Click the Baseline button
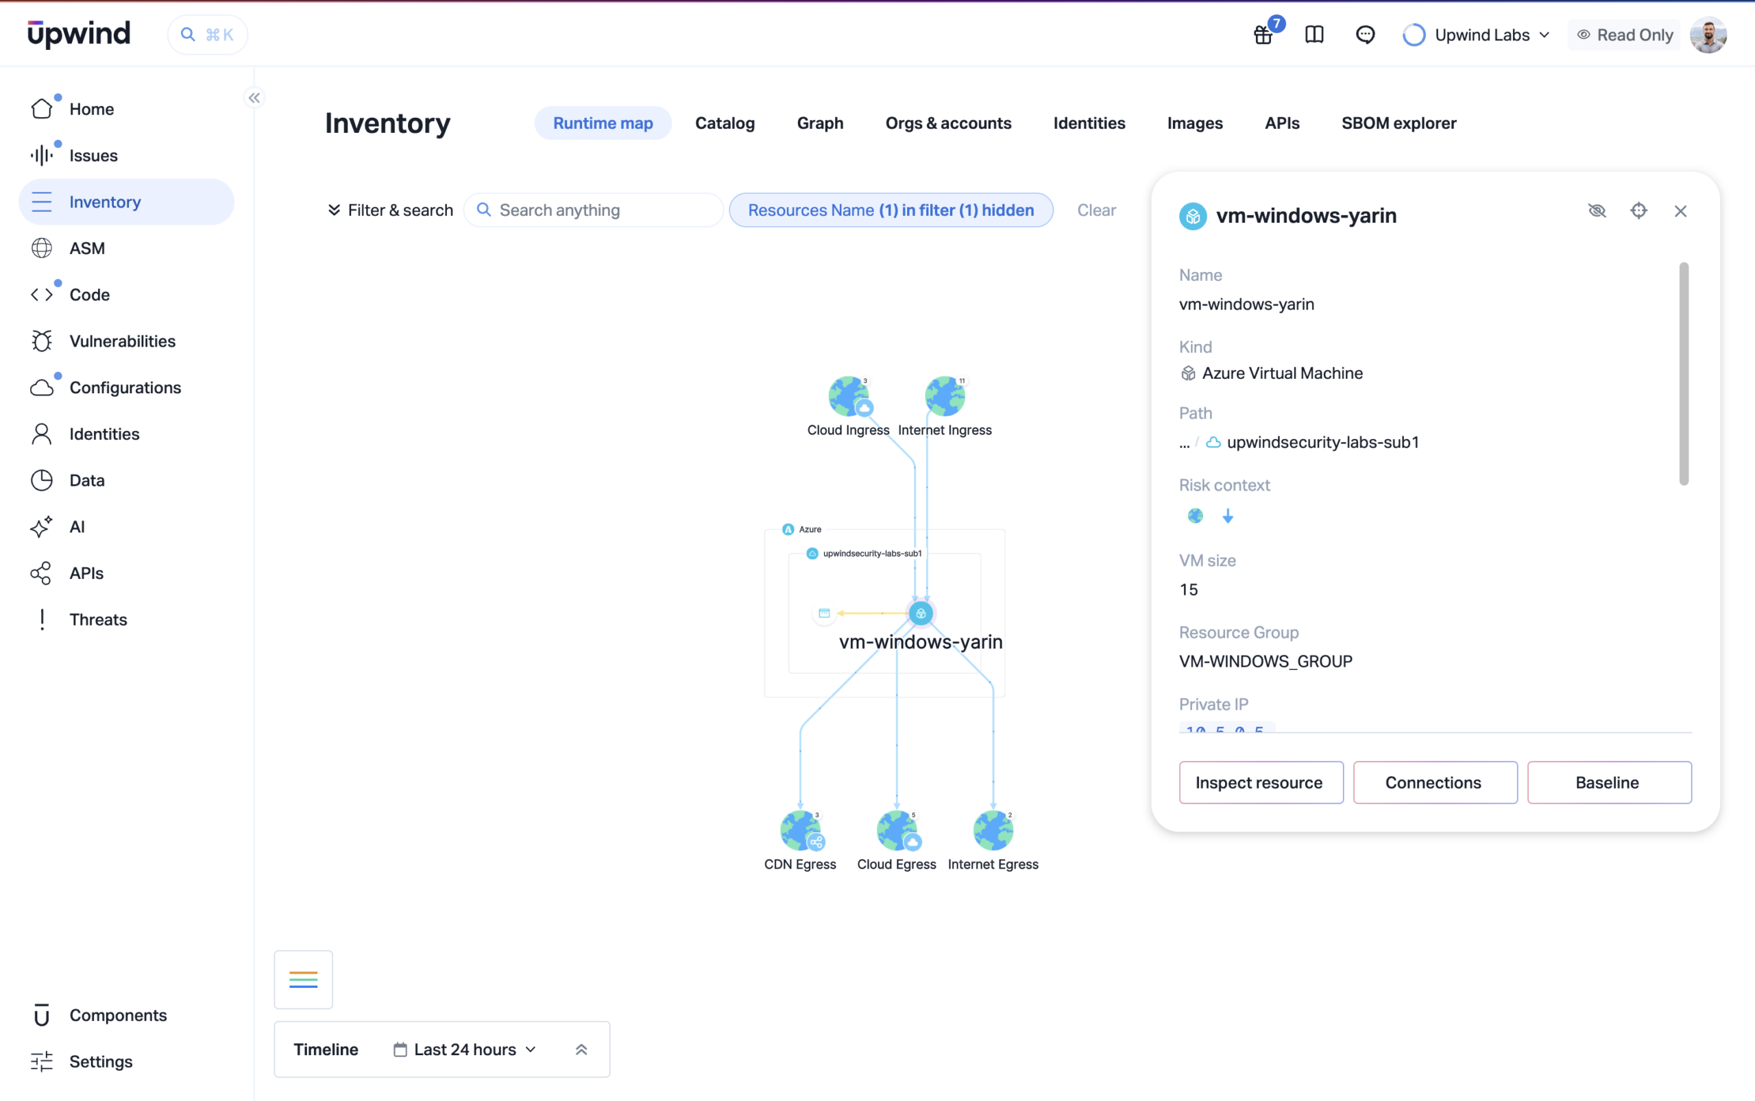The height and width of the screenshot is (1101, 1755). 1609,783
